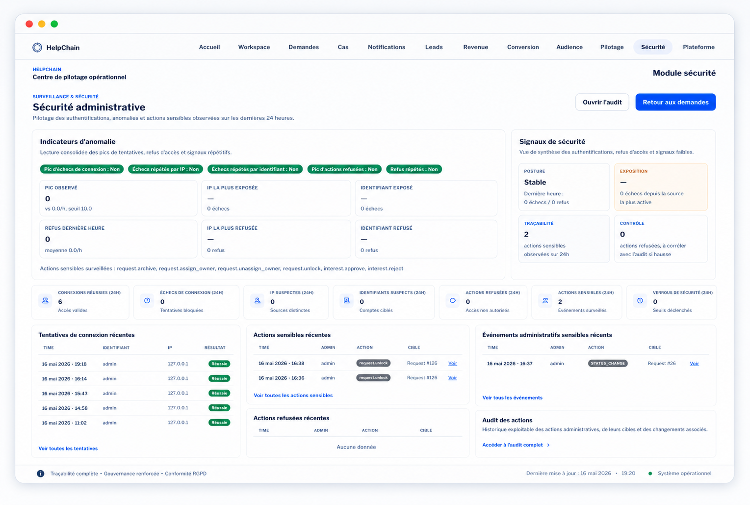Click the request.unlock badge in the 16:38 row
The width and height of the screenshot is (750, 505).
pos(373,363)
